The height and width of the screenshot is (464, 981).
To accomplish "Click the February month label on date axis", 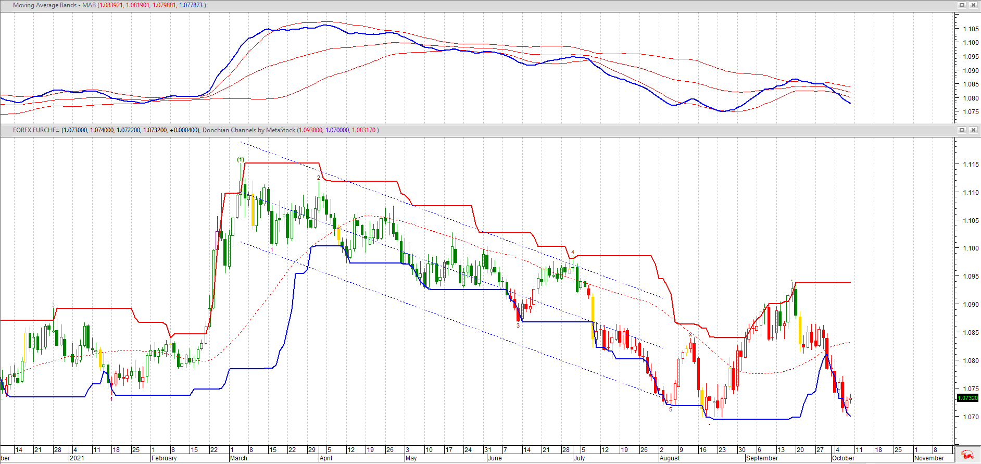I will pyautogui.click(x=164, y=458).
